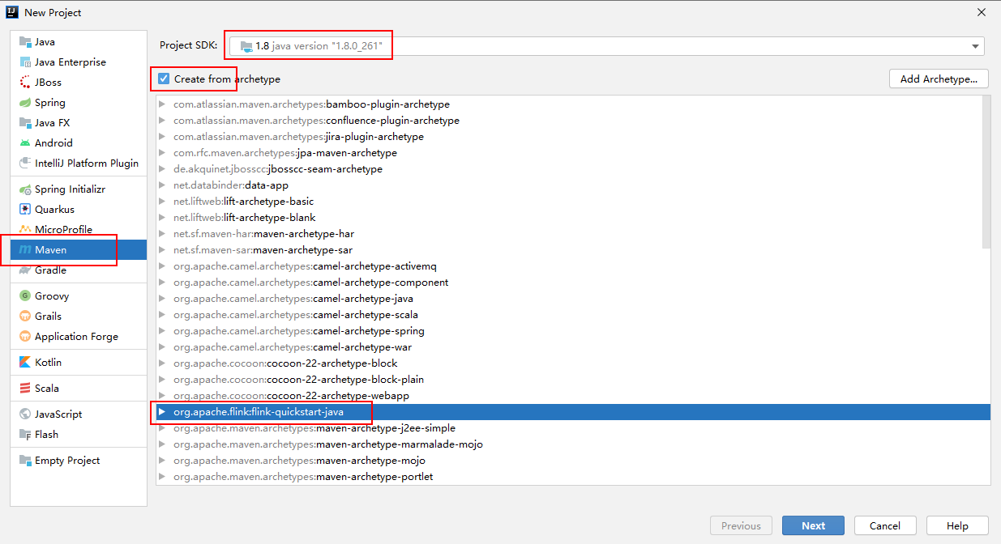Expand bamboo-plugin-archetype entry arrow
The height and width of the screenshot is (544, 1001).
tap(163, 104)
